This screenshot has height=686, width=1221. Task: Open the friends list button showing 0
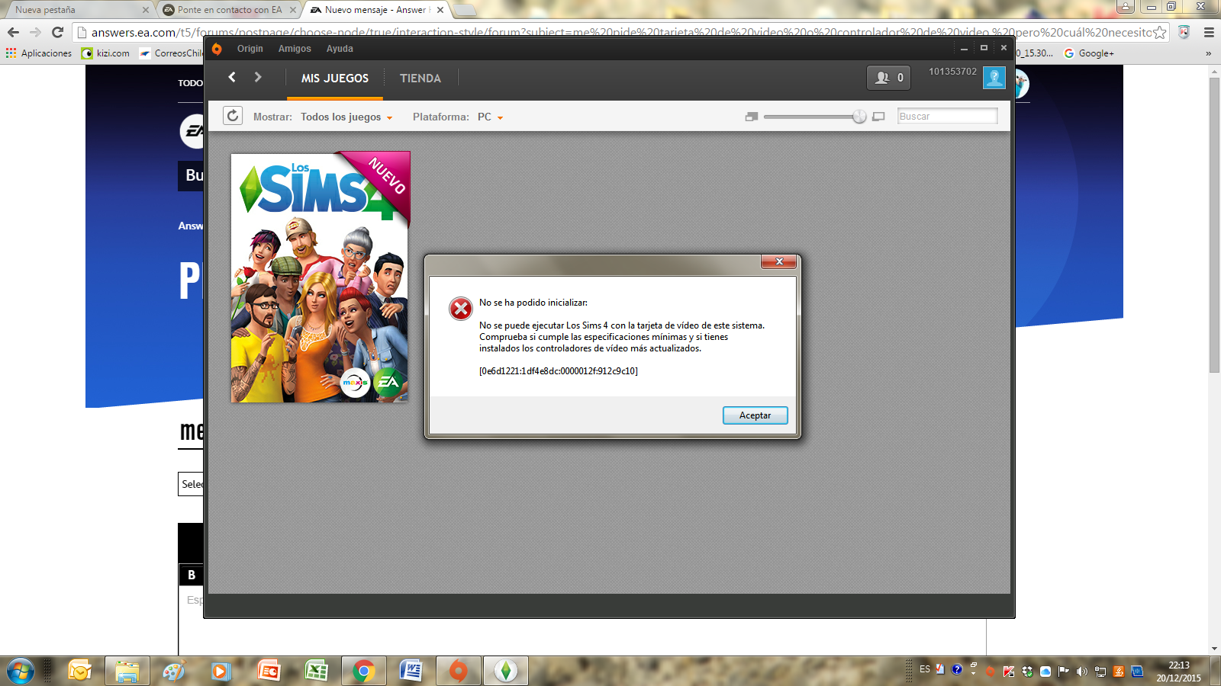click(x=889, y=78)
